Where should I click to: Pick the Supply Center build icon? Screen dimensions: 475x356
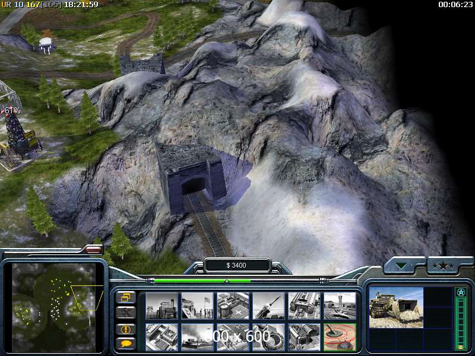233,306
